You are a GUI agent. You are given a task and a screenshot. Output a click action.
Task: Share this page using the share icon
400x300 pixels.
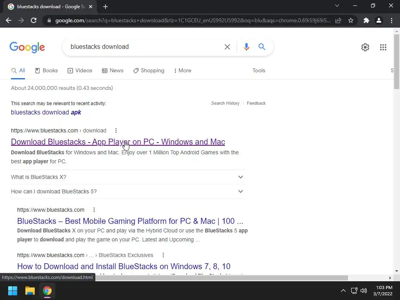tap(338, 20)
